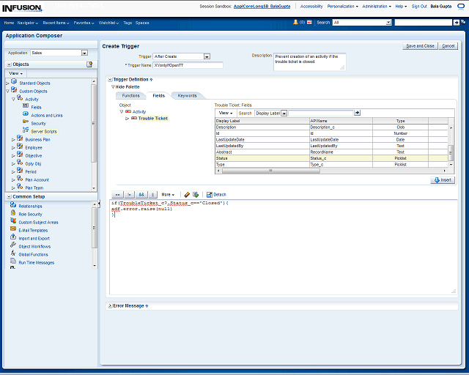Insert the == operator into the script
The height and width of the screenshot is (375, 469).
coord(117,194)
